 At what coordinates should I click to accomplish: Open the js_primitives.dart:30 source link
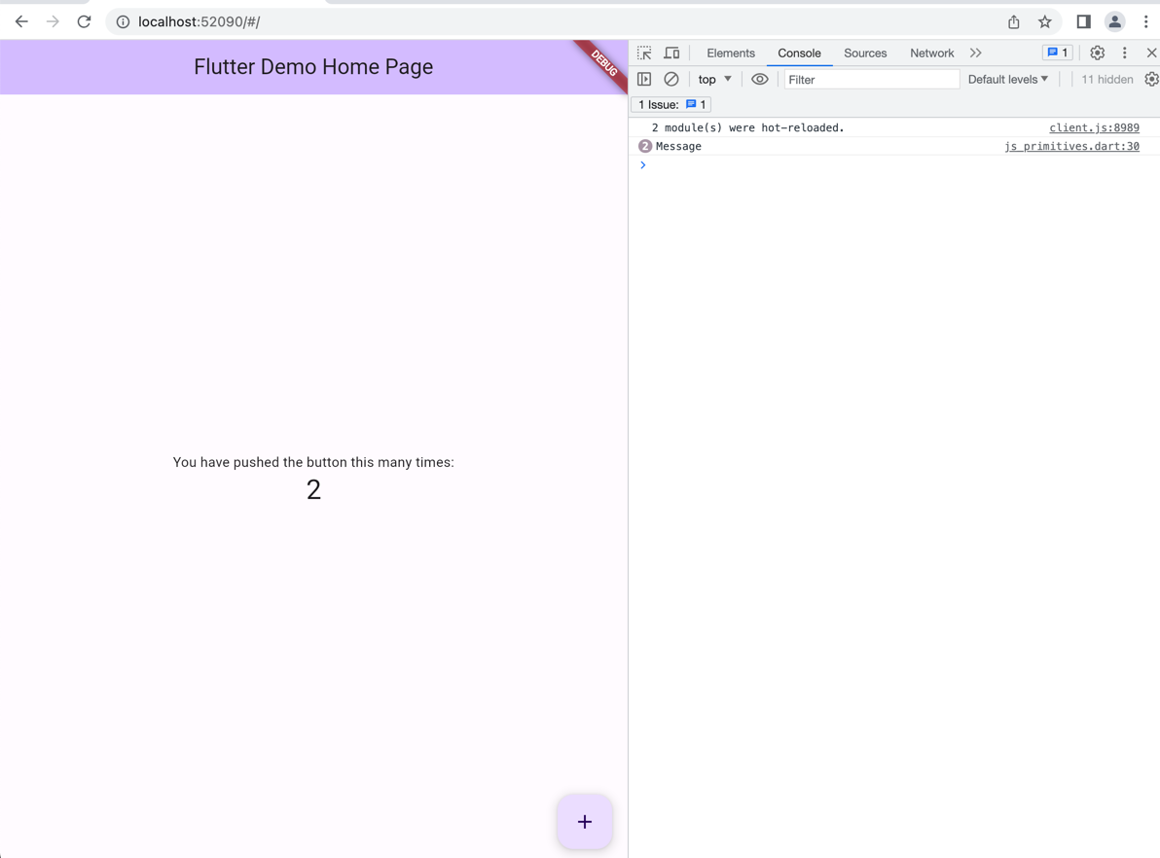(1071, 146)
